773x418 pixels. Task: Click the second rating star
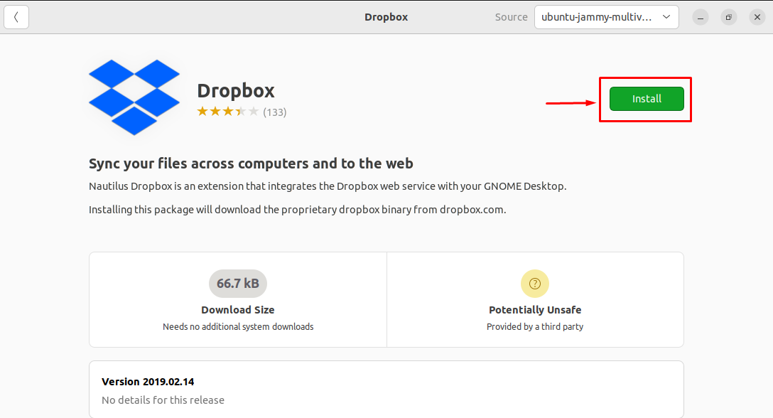tap(215, 112)
